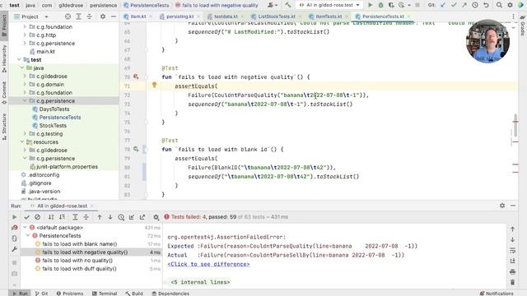The height and width of the screenshot is (296, 527).
Task: Click the intention lightbulb beside assertEquals
Action: [154, 85]
